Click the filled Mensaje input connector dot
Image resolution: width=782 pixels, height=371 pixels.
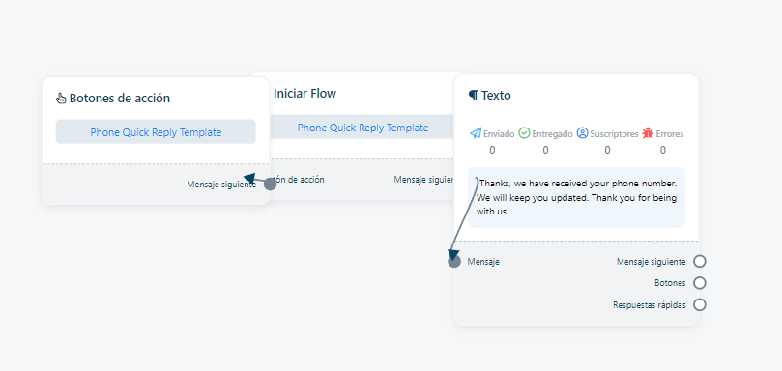click(x=454, y=261)
